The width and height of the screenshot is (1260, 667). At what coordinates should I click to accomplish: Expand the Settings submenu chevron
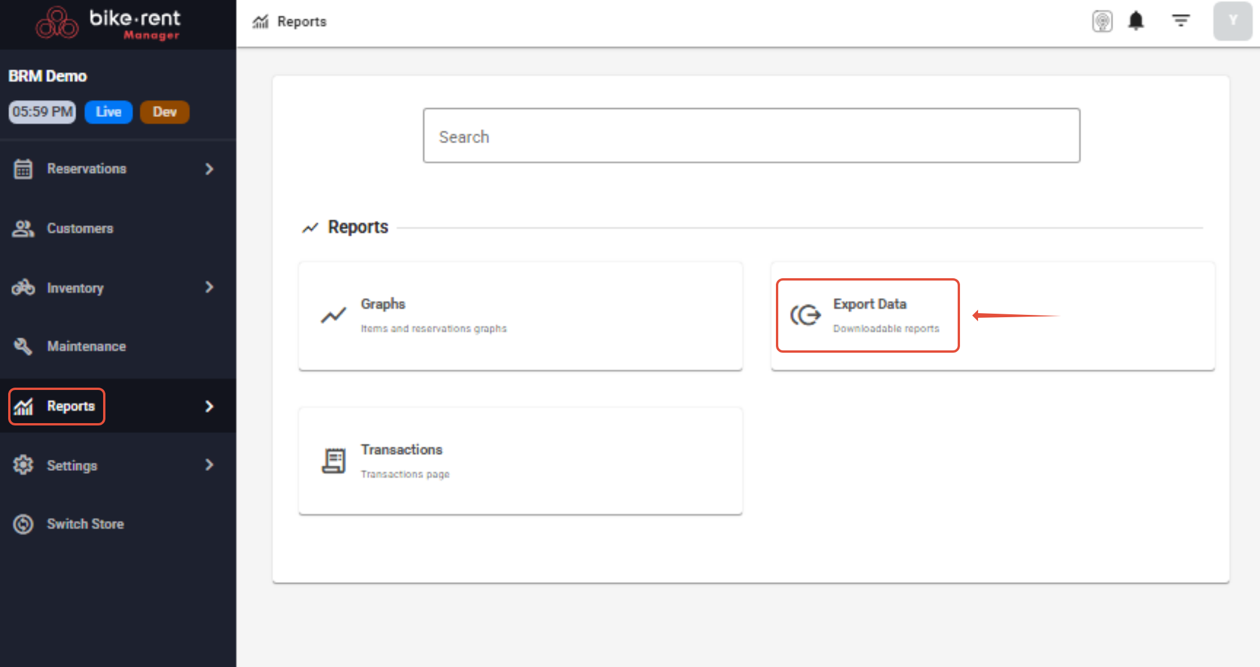click(x=210, y=465)
